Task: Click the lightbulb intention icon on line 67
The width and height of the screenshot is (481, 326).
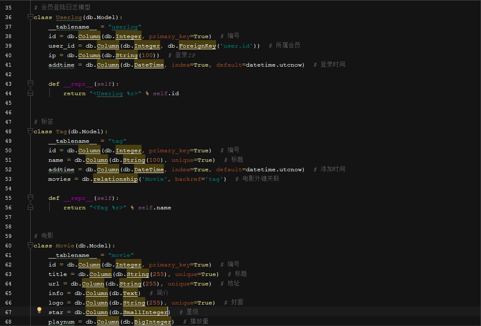Action: 39,310
